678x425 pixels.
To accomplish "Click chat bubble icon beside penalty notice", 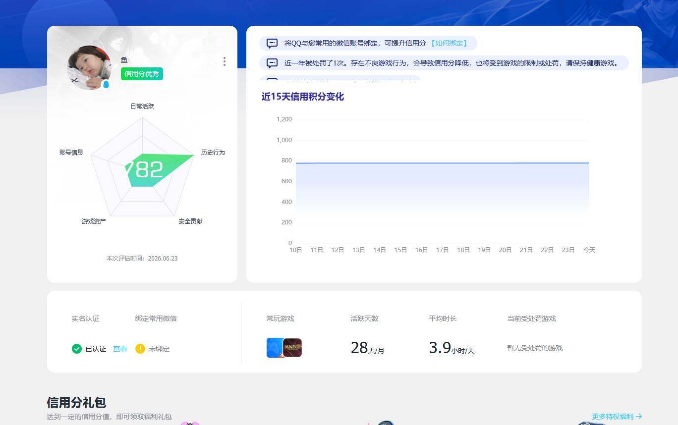I will click(272, 63).
